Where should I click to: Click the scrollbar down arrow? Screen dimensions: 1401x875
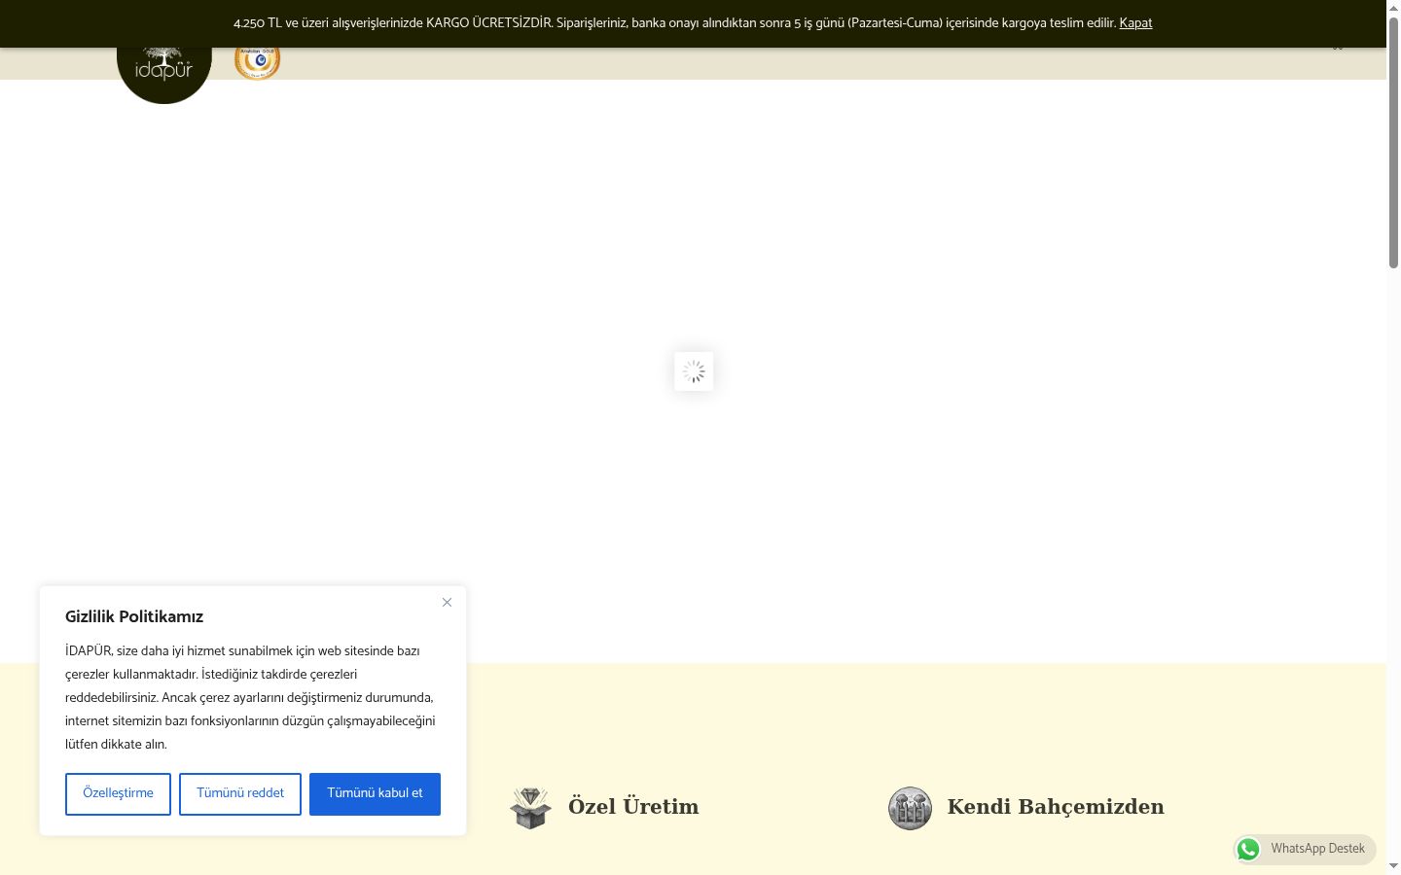[x=1393, y=866]
